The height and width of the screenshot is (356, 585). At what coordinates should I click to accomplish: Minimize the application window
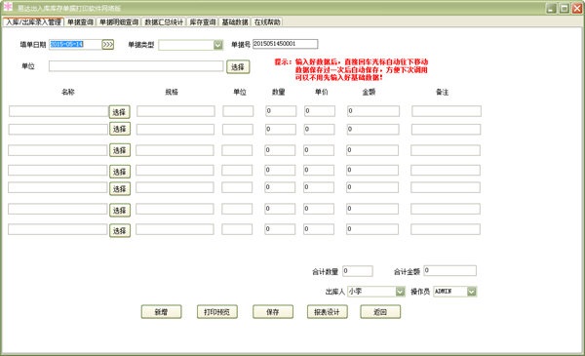[x=552, y=8]
